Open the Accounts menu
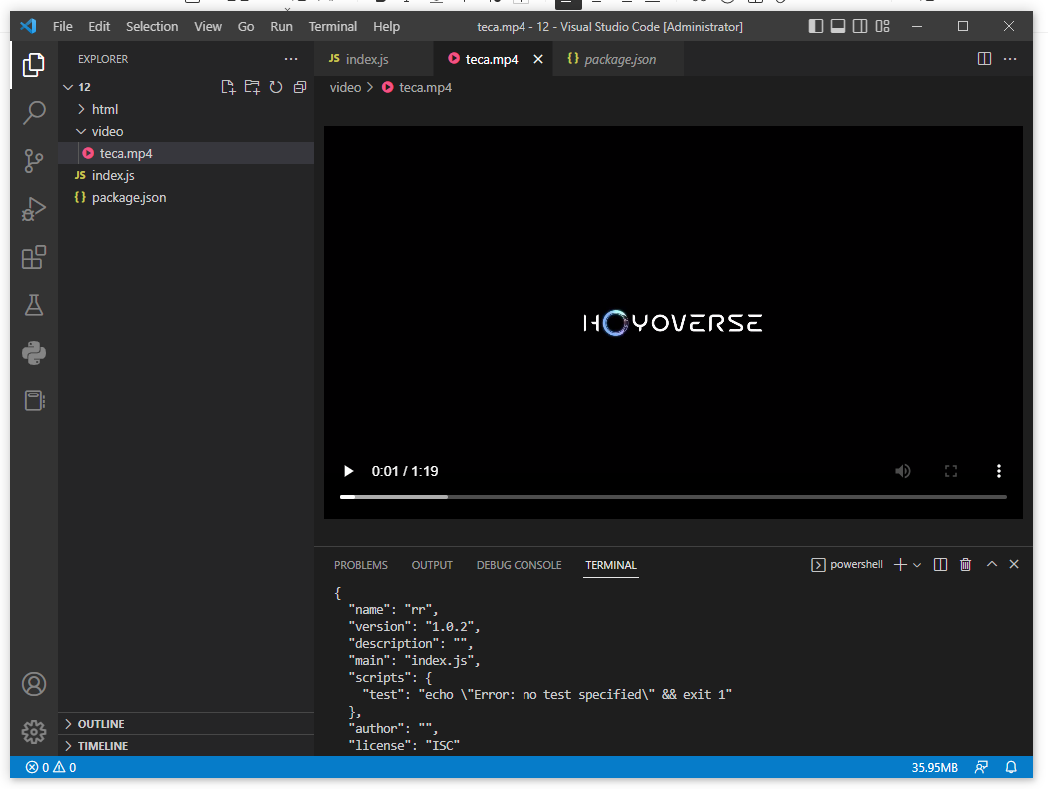Screen dimensions: 1048x789 (x=33, y=684)
